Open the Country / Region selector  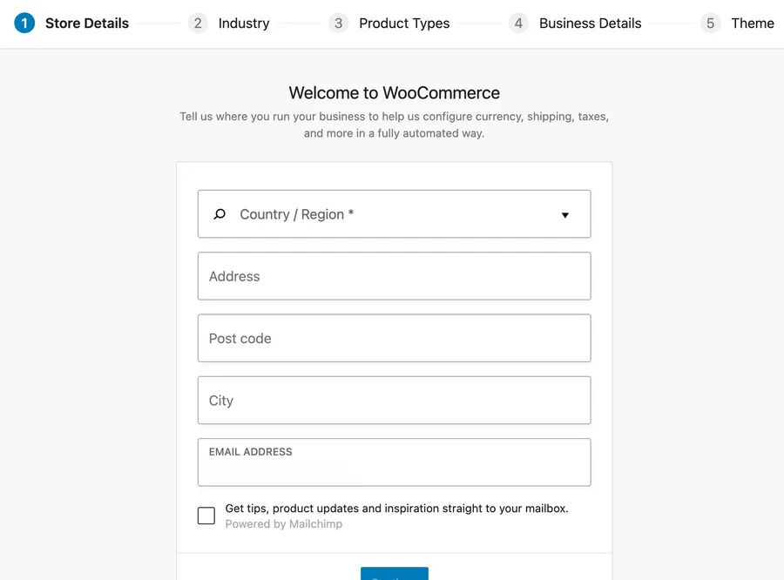click(x=394, y=213)
